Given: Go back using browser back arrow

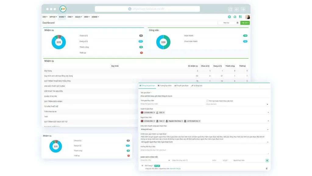Looking at the screenshot, I should point(236,9).
